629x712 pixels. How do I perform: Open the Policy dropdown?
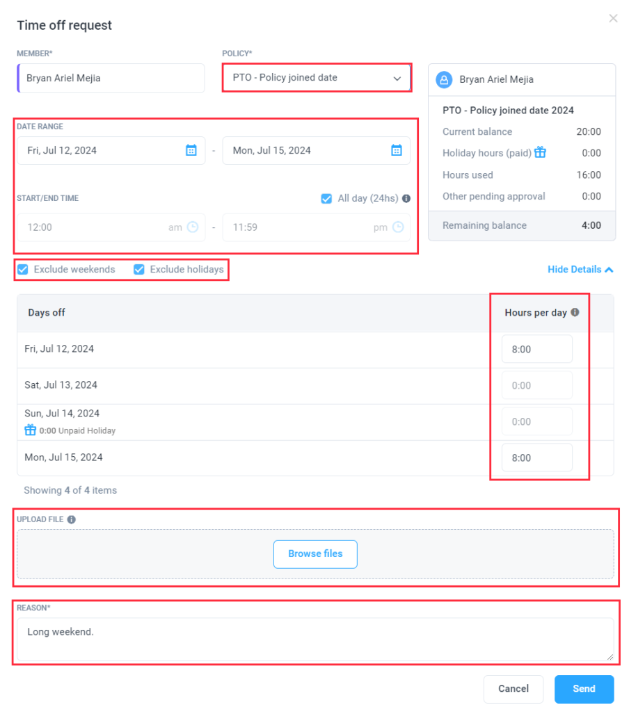[x=317, y=78]
